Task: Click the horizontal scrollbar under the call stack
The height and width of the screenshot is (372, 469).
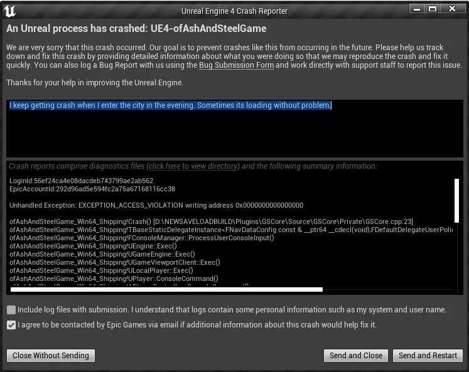Action: [x=166, y=289]
